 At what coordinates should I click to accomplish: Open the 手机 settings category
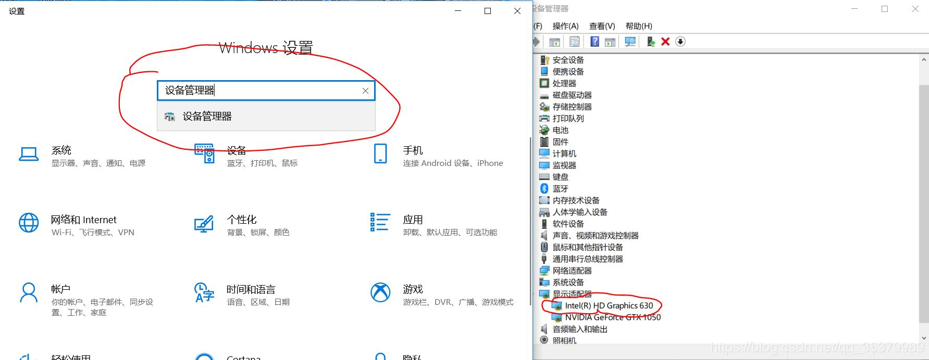[439, 156]
